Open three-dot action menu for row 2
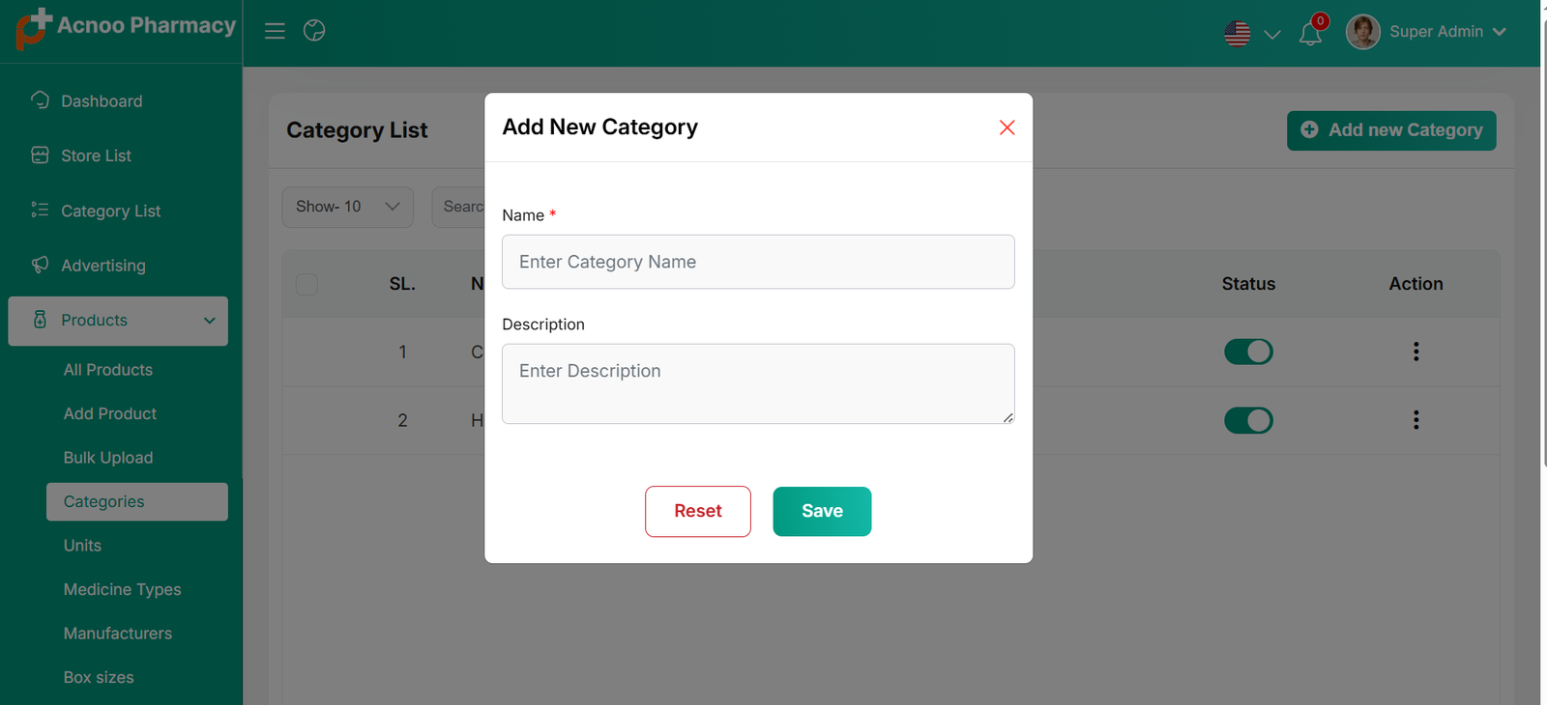Screen dimensions: 1547x705 coord(1416,420)
